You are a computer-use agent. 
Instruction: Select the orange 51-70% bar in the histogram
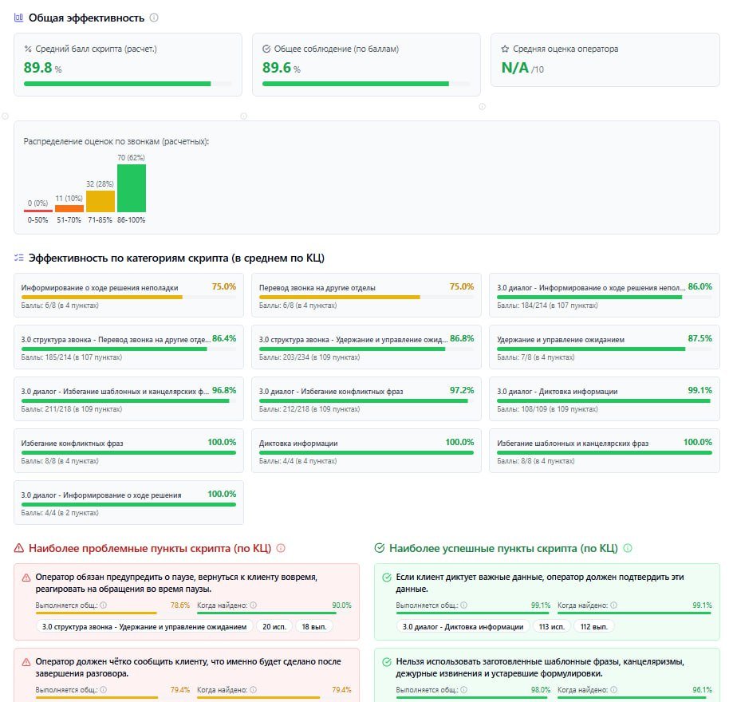[69, 207]
